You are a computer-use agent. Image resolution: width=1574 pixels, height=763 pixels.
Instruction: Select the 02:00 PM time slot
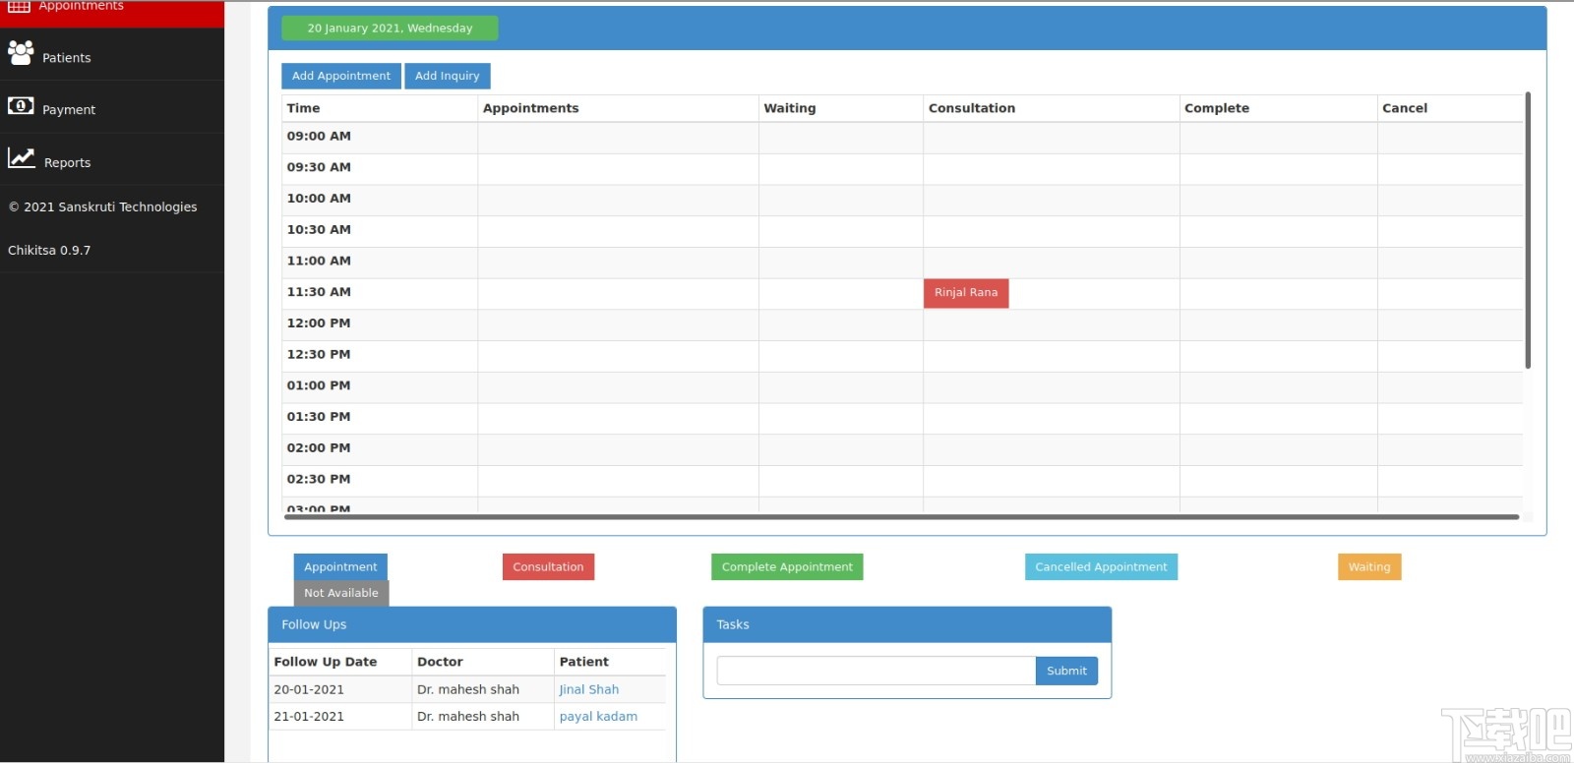[x=319, y=448]
